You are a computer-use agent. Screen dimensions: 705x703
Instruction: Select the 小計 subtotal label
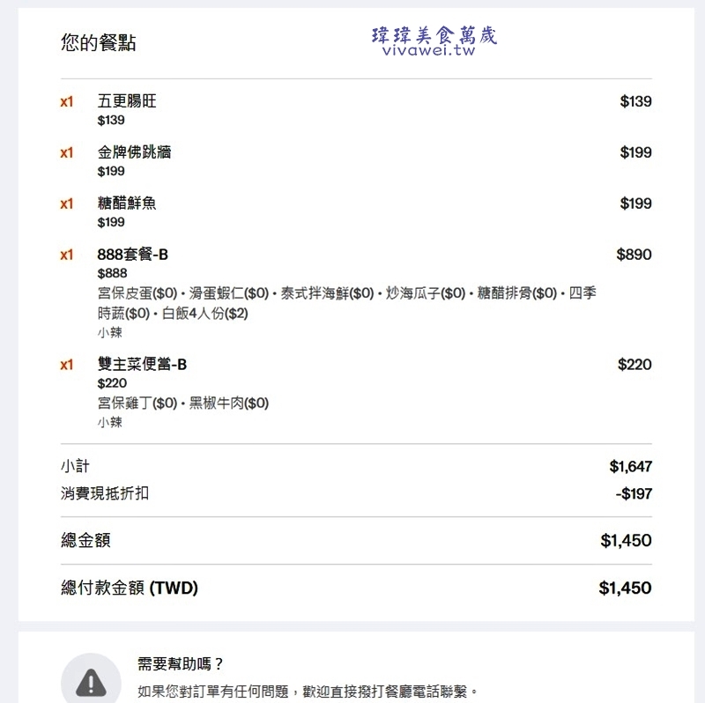[x=75, y=466]
